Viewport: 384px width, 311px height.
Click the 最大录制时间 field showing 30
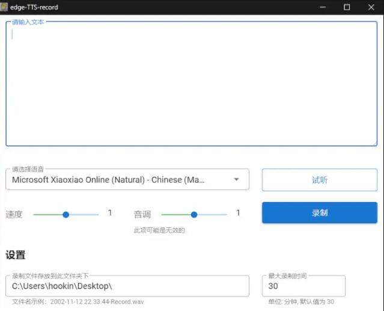pos(303,286)
